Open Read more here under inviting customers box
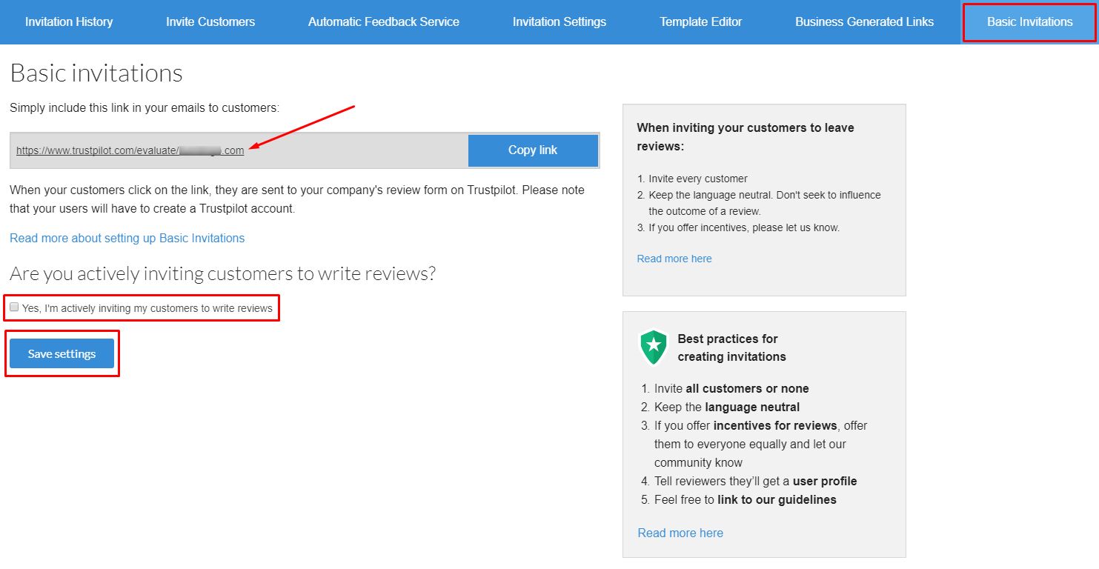This screenshot has height=569, width=1099. pos(674,259)
